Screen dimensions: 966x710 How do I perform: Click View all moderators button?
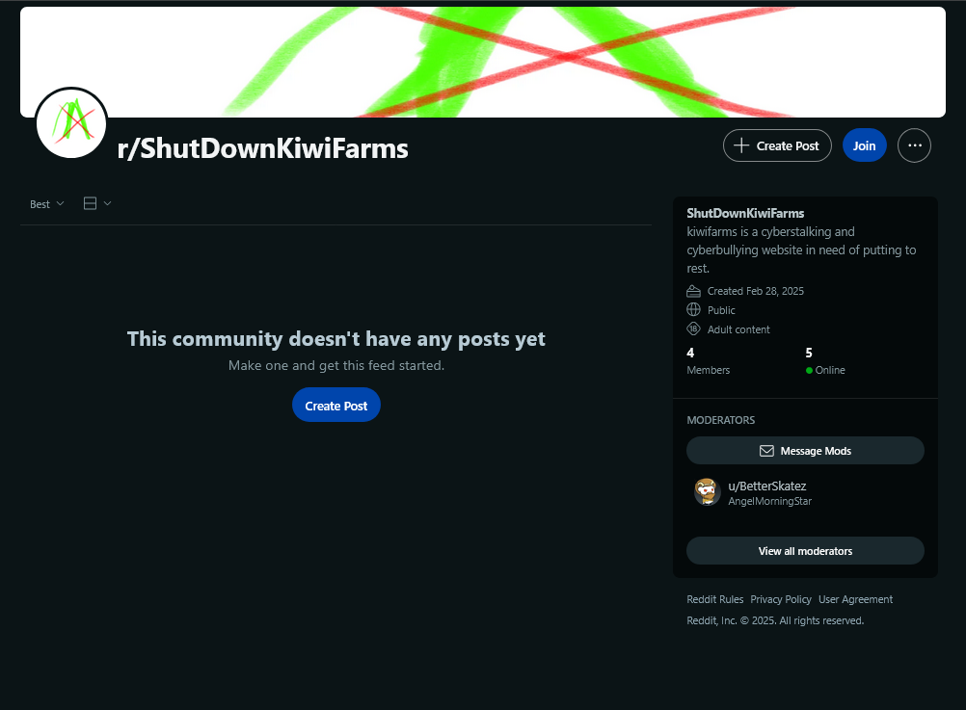(x=805, y=550)
